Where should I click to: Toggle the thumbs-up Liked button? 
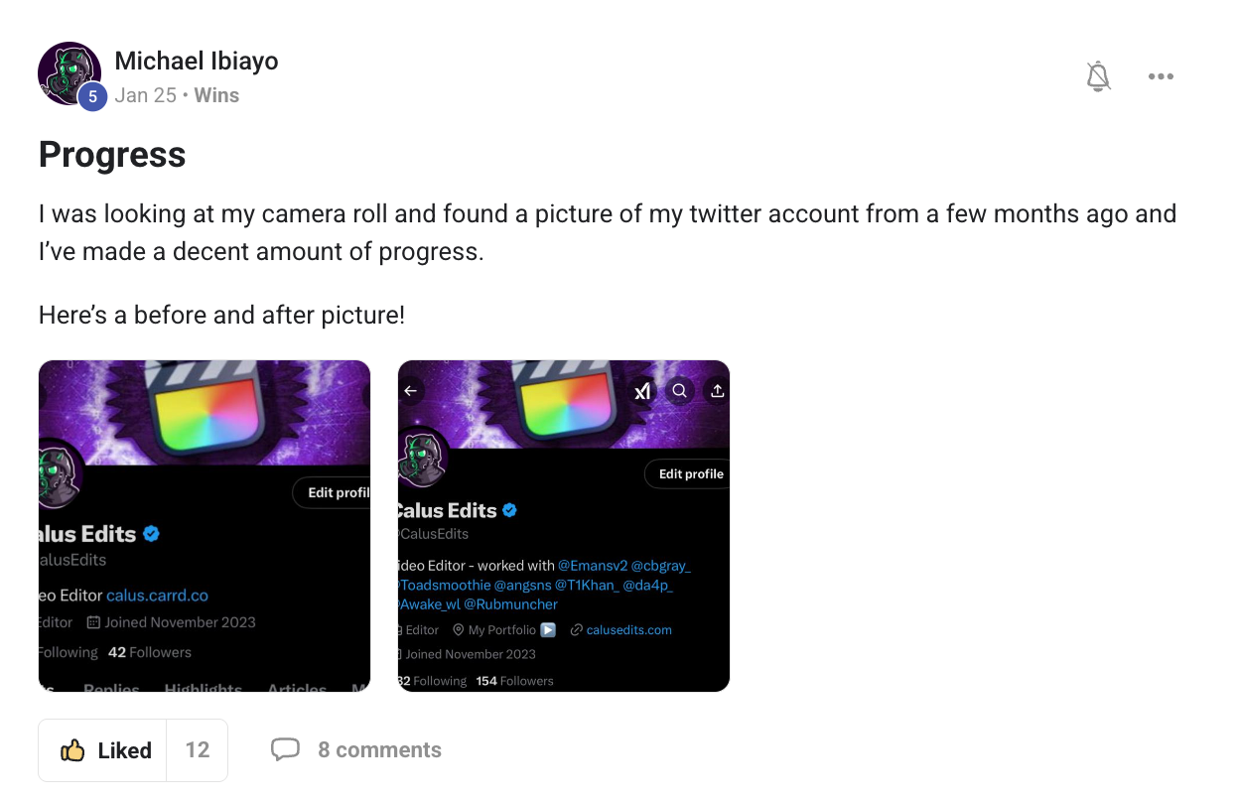tap(105, 750)
